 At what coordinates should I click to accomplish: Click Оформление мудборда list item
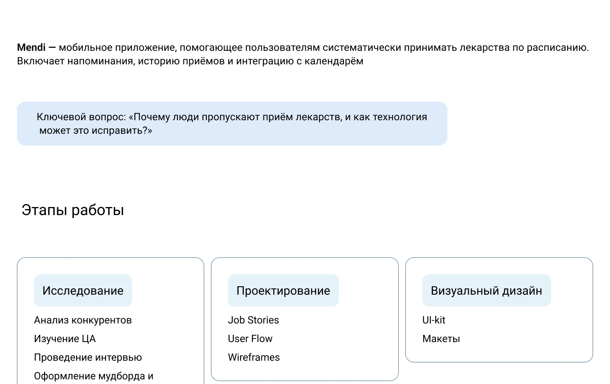tap(94, 376)
